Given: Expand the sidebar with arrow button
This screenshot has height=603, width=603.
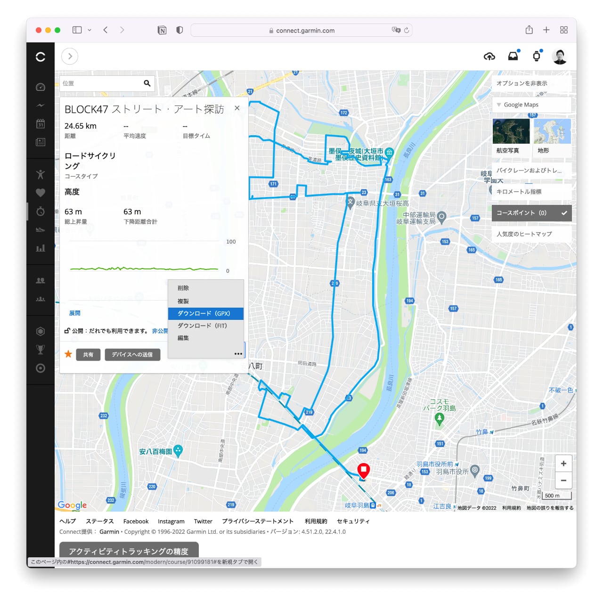Looking at the screenshot, I should click(x=70, y=57).
